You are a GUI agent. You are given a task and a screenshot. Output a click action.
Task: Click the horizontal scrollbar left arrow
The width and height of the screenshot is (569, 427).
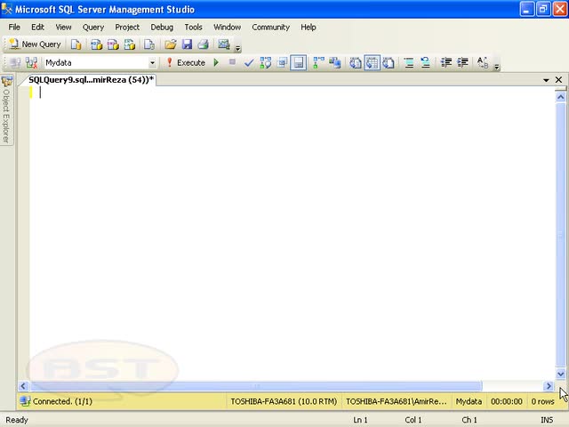(23, 386)
